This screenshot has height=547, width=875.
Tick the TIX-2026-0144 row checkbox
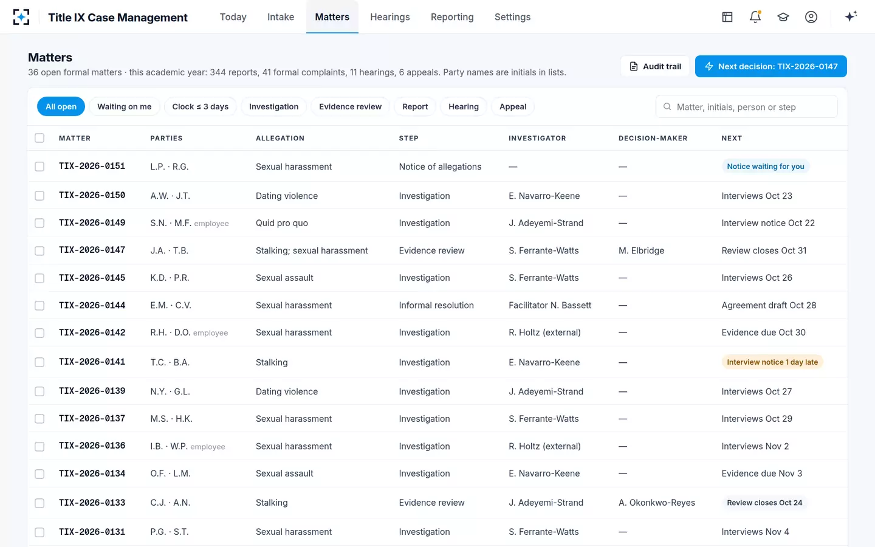(x=39, y=305)
